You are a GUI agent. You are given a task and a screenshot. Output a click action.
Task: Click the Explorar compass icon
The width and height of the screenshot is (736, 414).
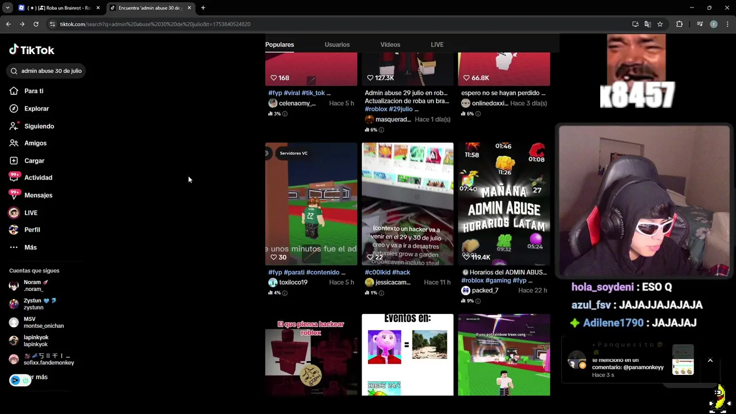point(14,109)
